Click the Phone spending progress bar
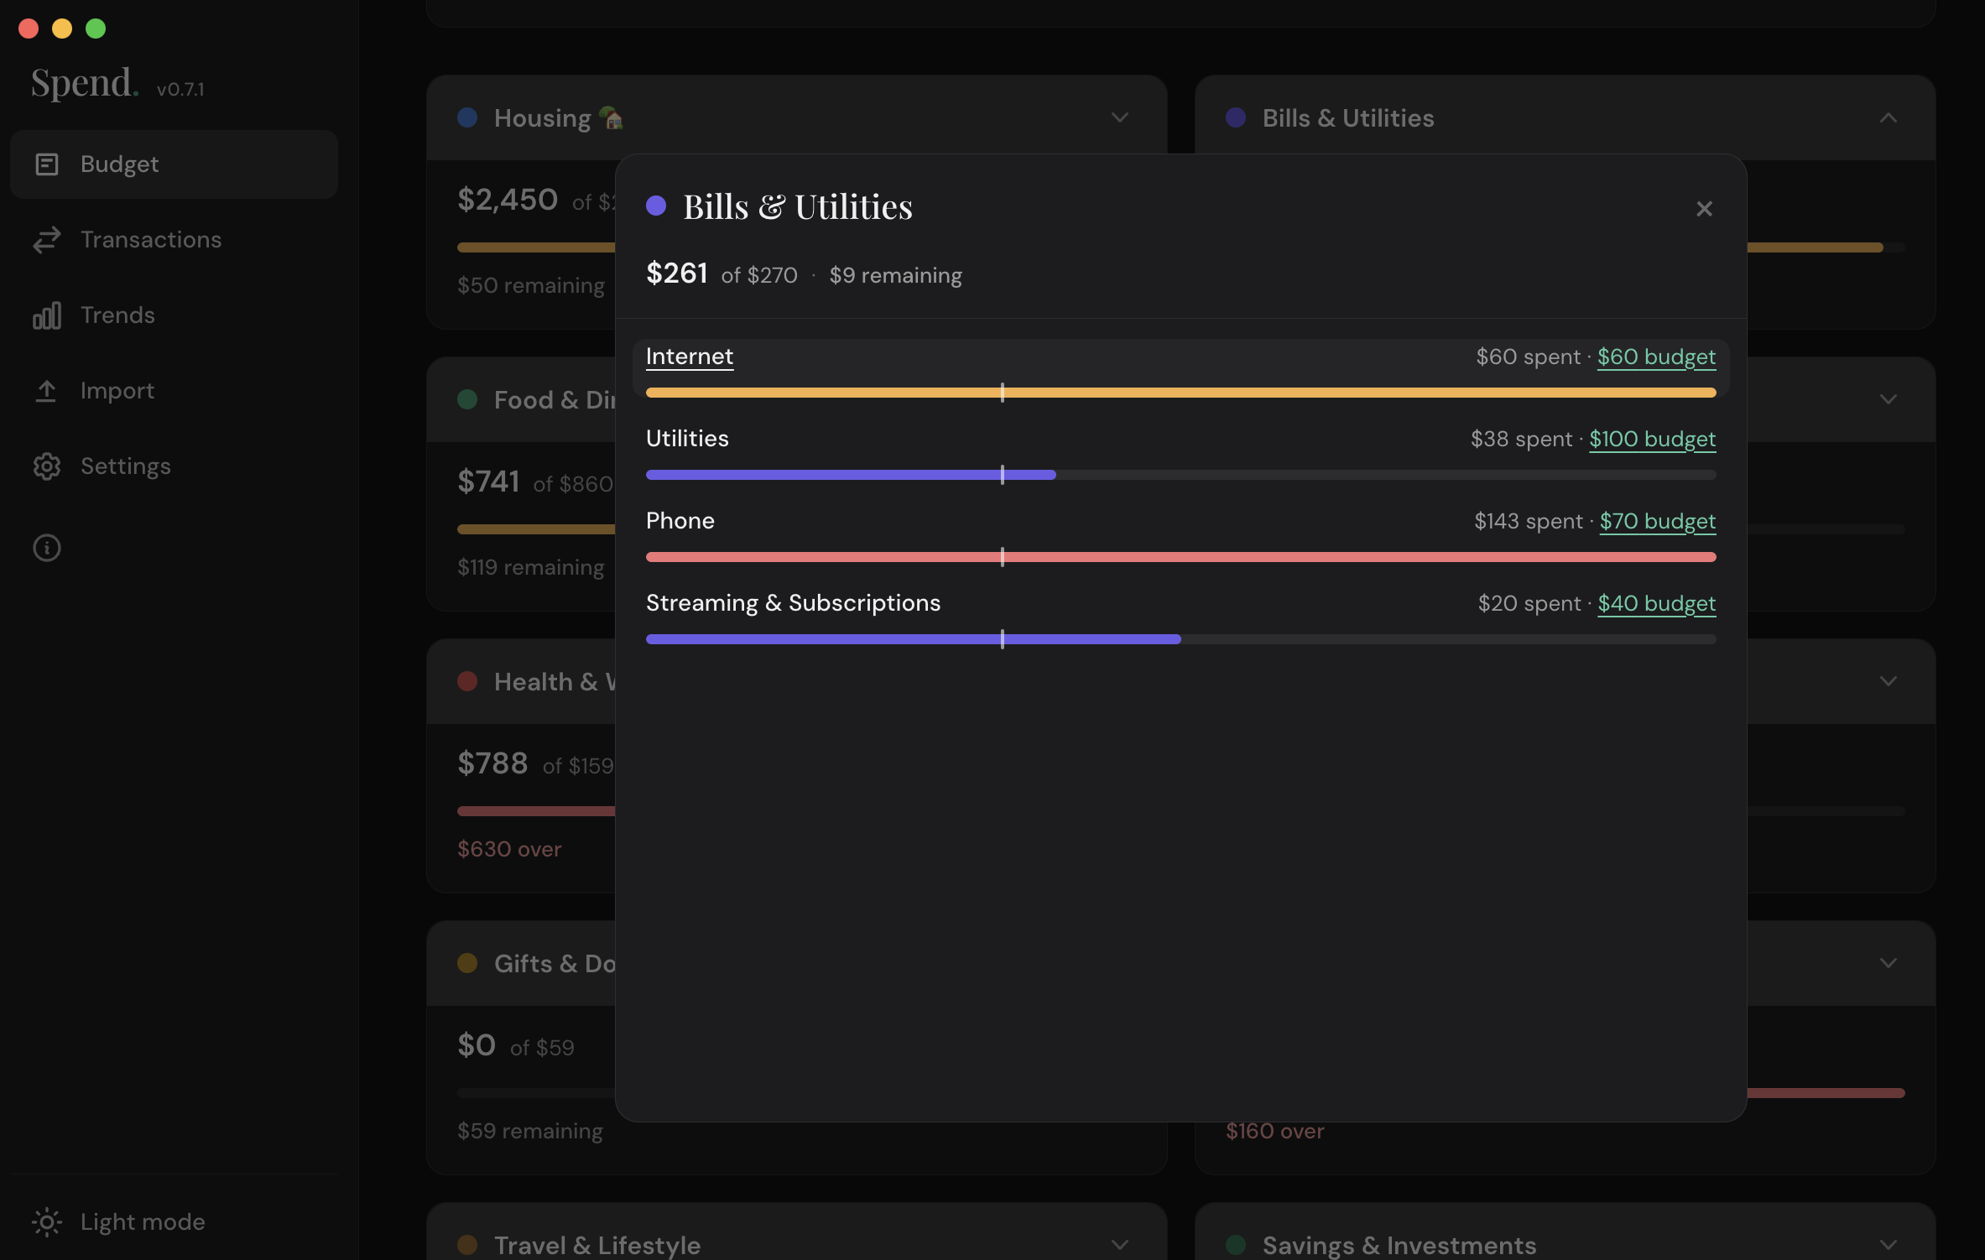 [x=1181, y=557]
